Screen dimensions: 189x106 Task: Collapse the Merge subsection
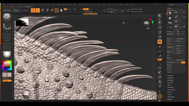coord(169,58)
